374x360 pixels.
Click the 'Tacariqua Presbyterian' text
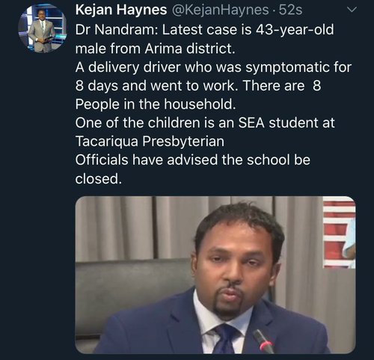[x=150, y=141]
